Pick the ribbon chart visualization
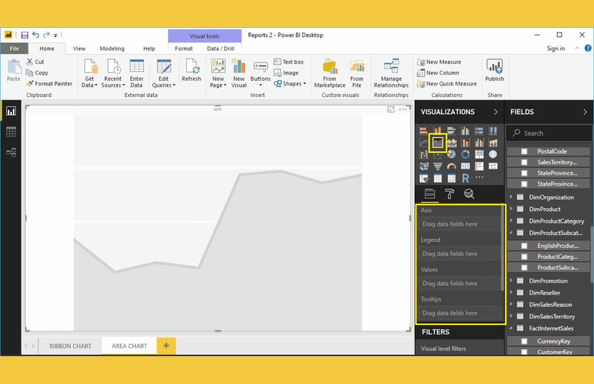594x384 pixels. click(493, 143)
